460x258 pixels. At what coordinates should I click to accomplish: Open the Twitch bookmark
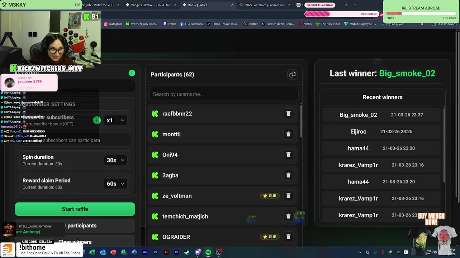[x=170, y=24]
